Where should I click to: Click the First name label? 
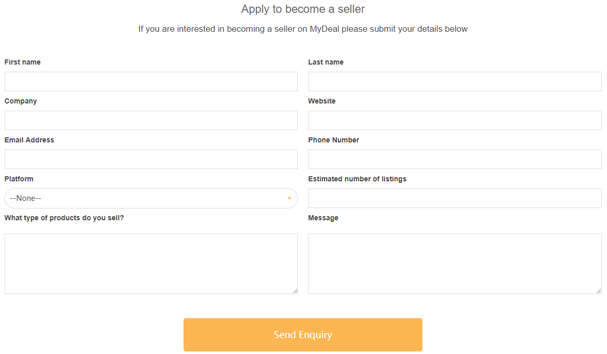click(x=23, y=62)
